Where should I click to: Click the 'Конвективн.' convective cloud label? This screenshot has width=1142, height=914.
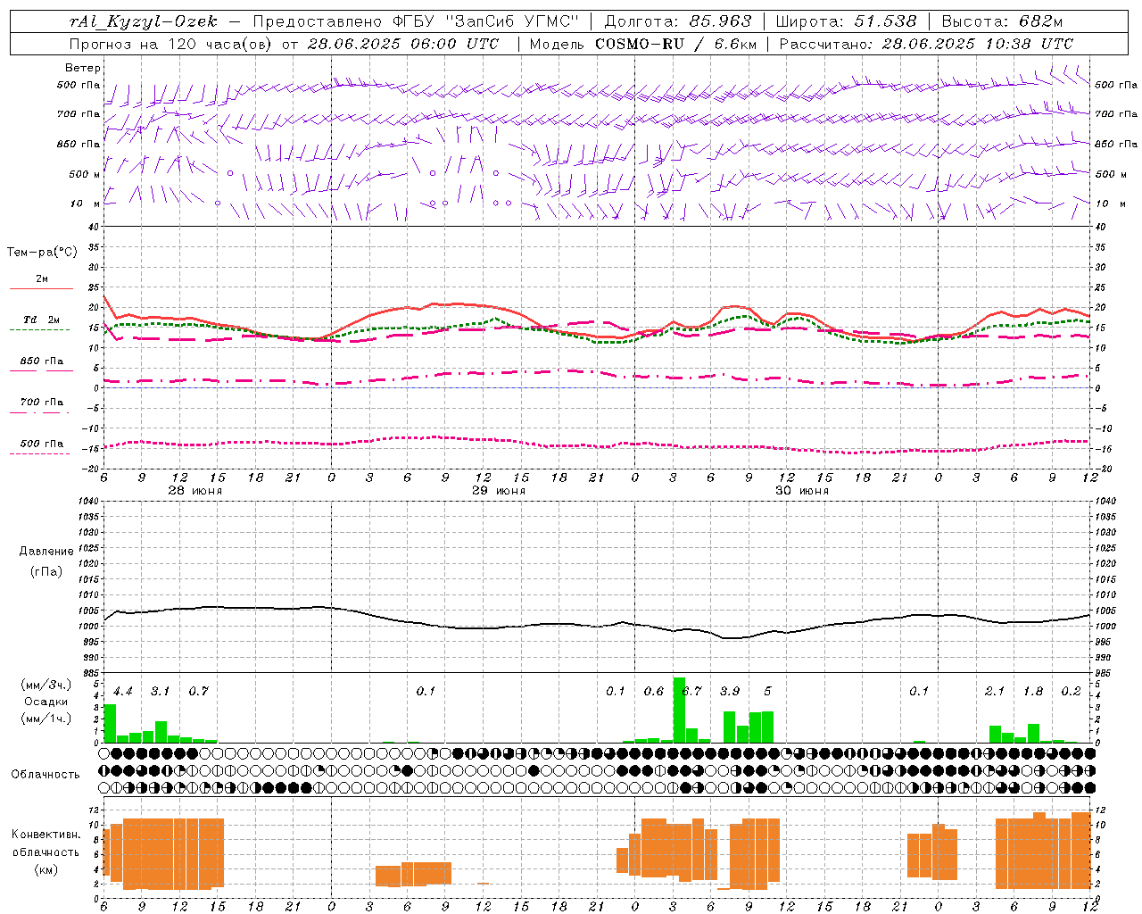(46, 835)
